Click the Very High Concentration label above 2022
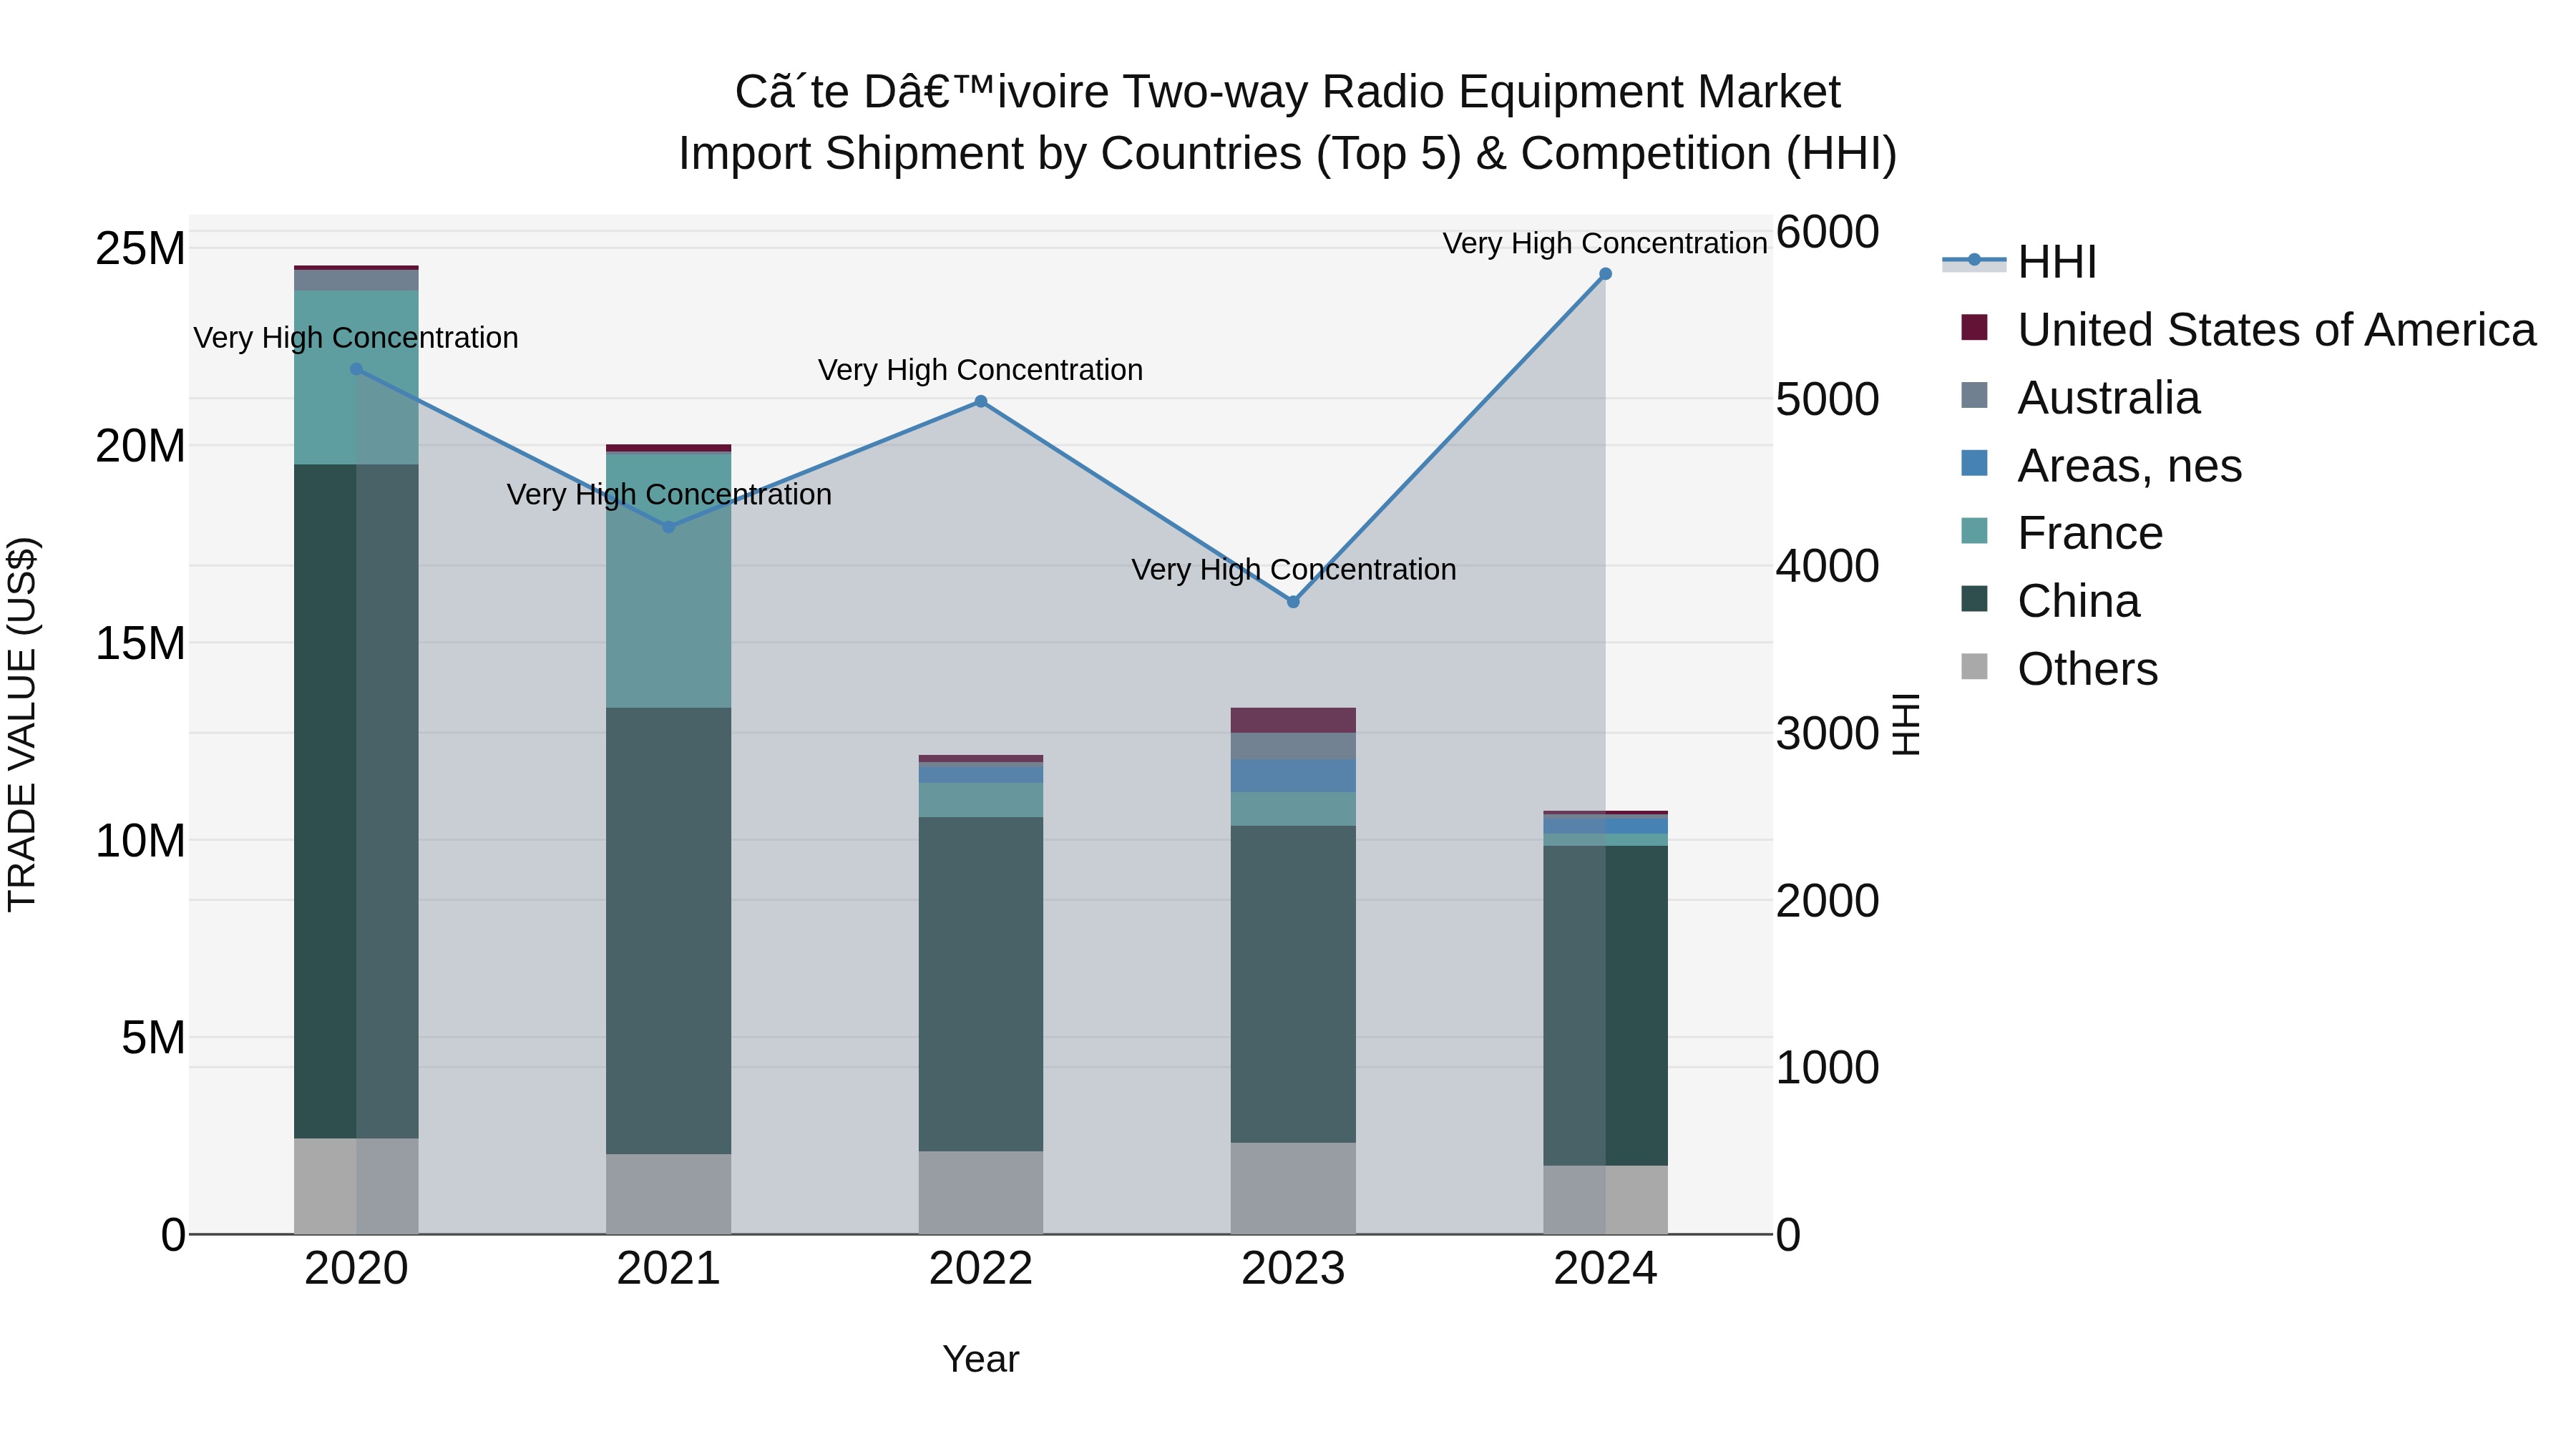 click(x=981, y=370)
